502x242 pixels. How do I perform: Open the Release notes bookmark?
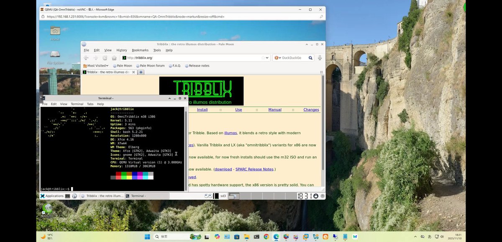197,66
